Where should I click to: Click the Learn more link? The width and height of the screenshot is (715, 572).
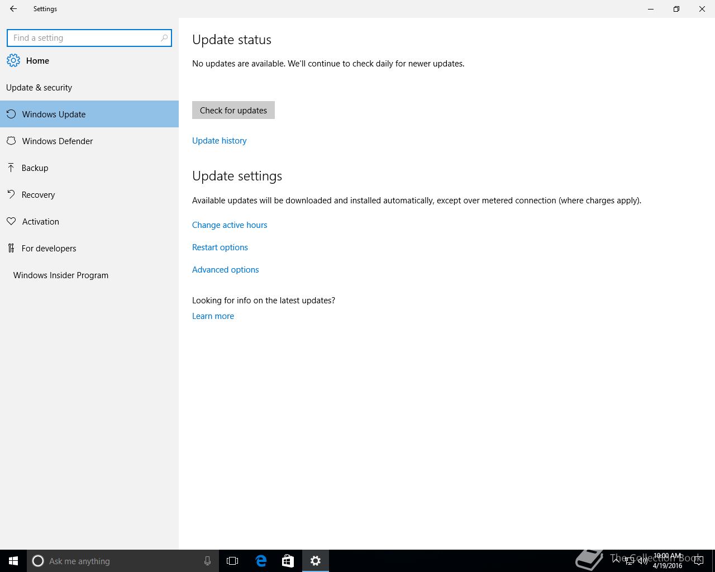213,316
